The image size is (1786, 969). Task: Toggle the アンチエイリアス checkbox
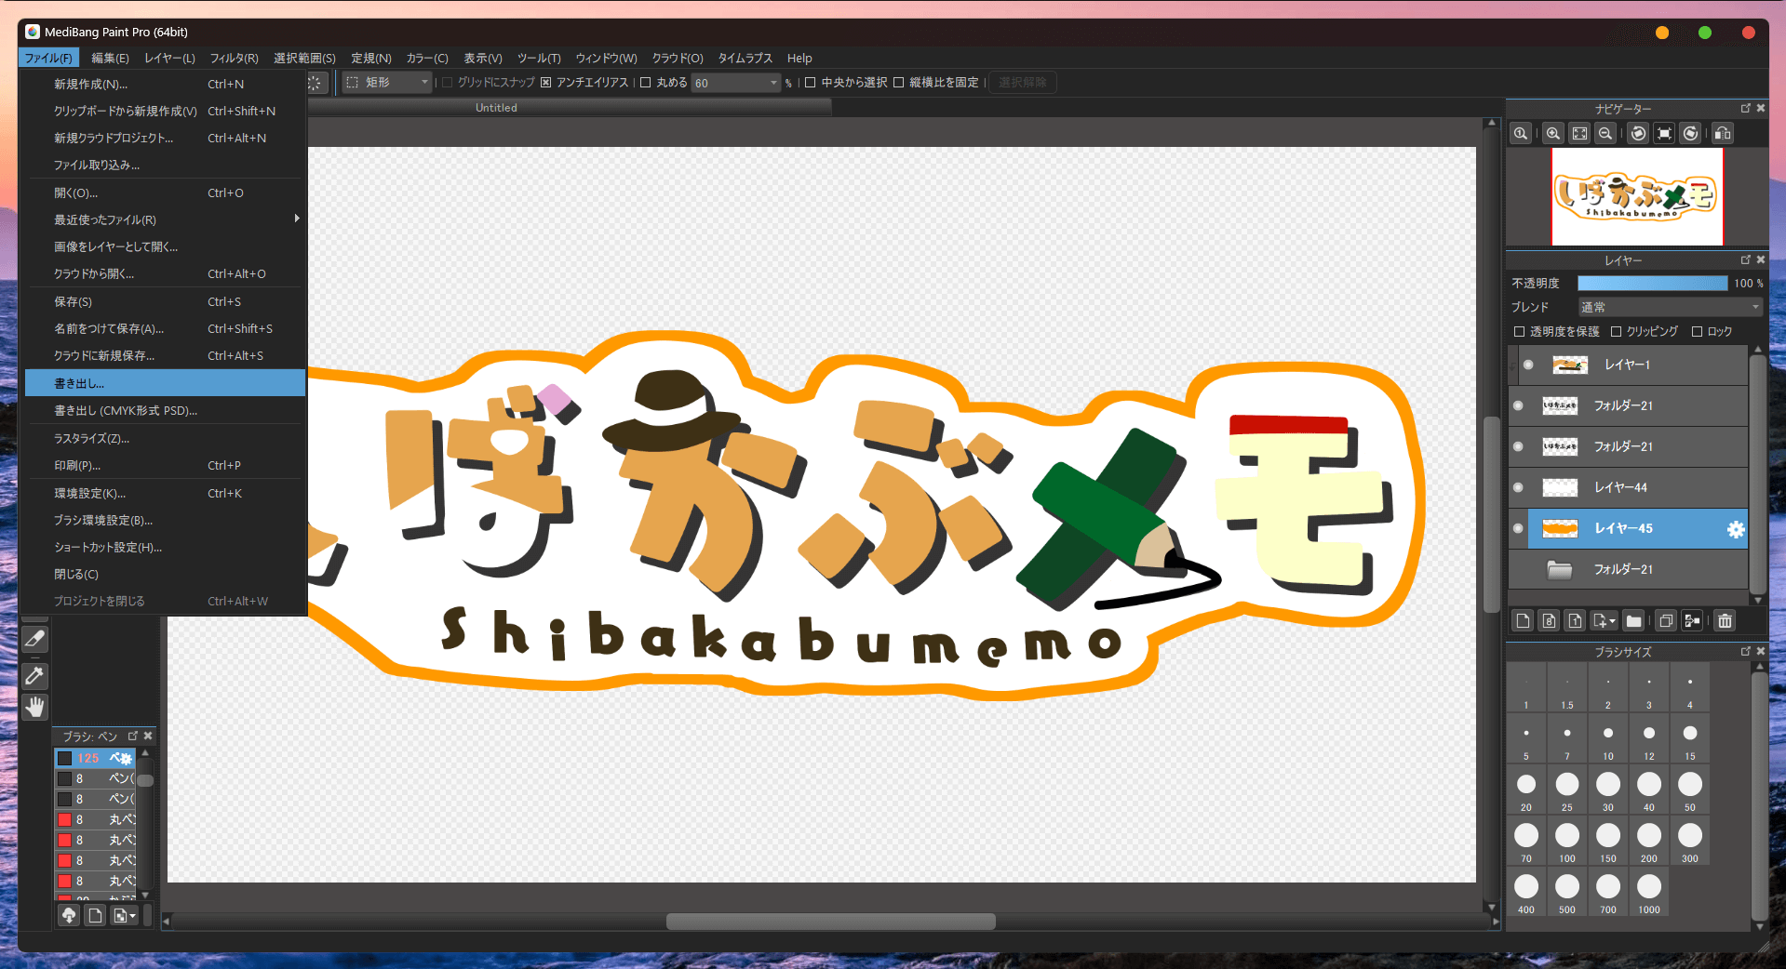pos(546,83)
